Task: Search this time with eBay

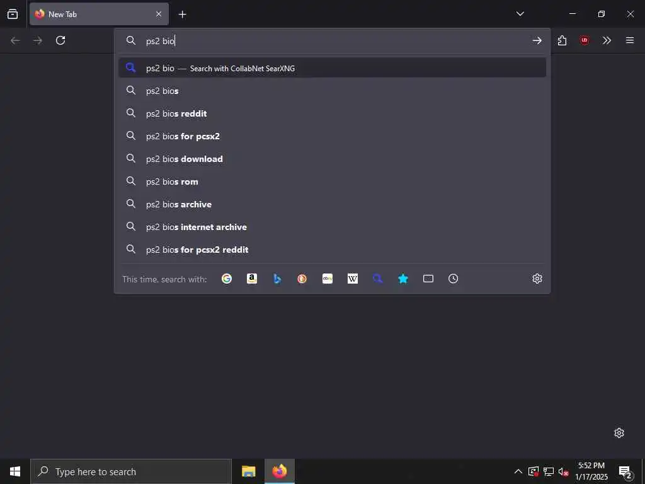Action: (328, 279)
